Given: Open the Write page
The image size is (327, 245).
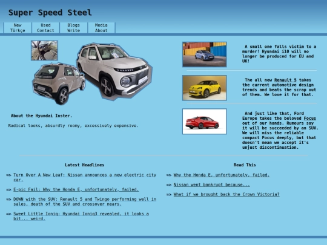Looking at the screenshot, I should pyautogui.click(x=73, y=30).
